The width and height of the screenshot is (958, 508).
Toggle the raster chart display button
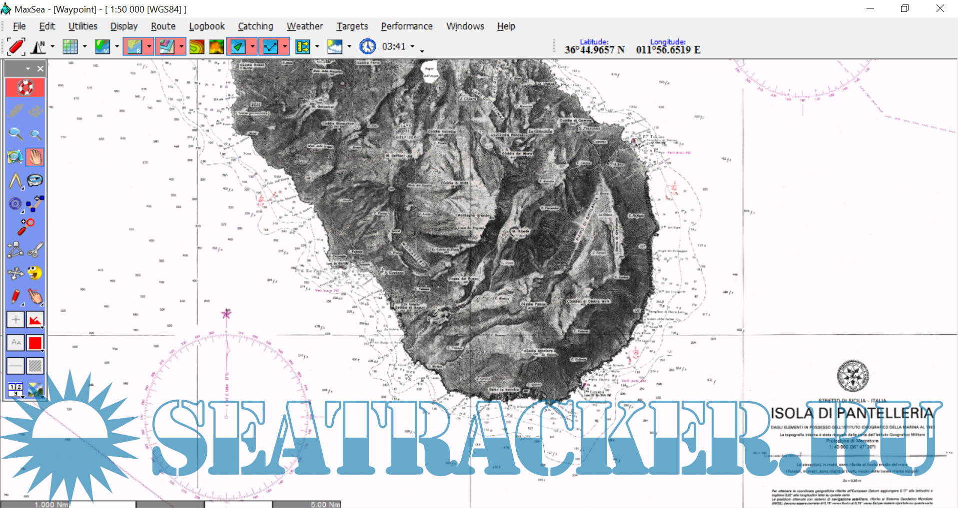tap(134, 46)
